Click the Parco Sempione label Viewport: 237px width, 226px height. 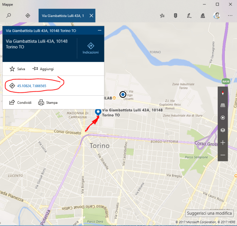coord(196,157)
